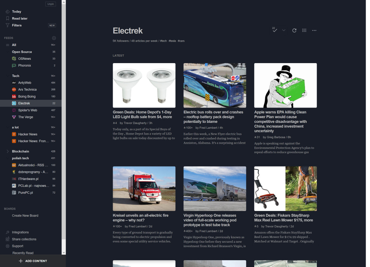
Task: Collapse the Tech feed folder
Action: pyautogui.click(x=8, y=76)
